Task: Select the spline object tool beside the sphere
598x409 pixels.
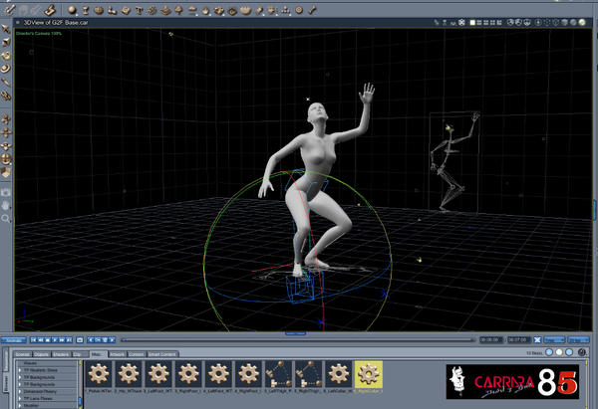Action: pos(86,10)
